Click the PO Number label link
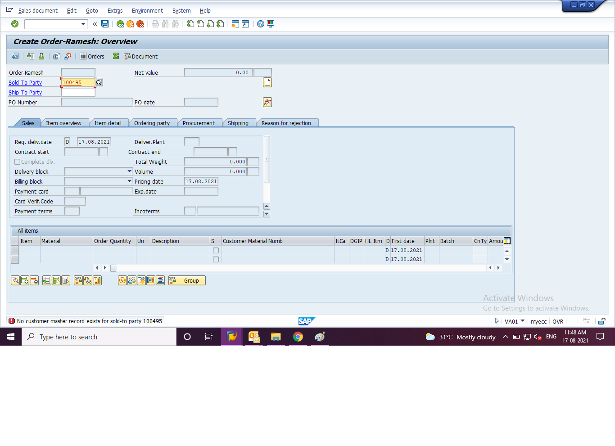 pyautogui.click(x=23, y=103)
